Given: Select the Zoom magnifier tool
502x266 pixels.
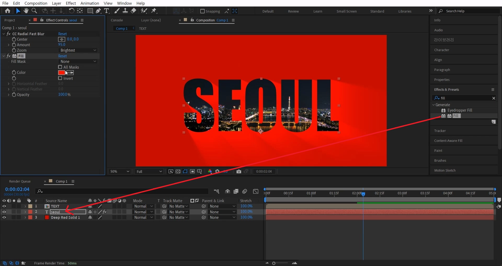Looking at the screenshot, I should 34,11.
